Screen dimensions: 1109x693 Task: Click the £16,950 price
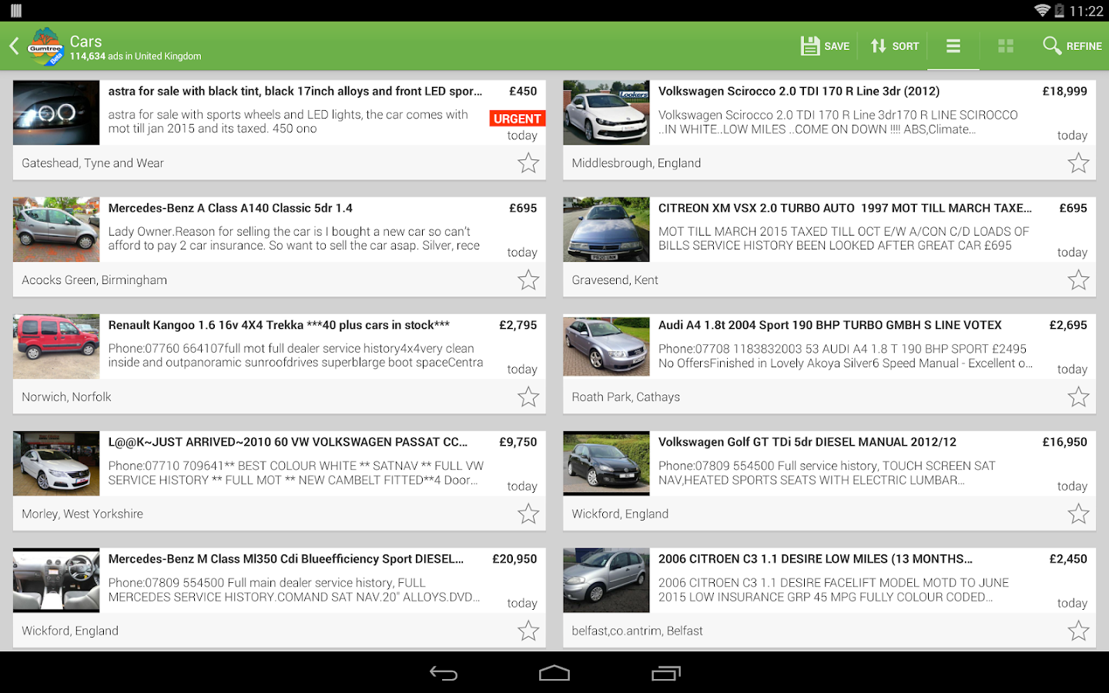pyautogui.click(x=1065, y=442)
